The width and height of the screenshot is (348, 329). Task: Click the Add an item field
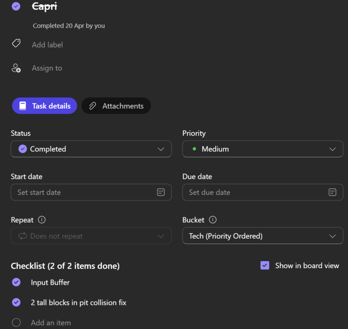point(51,323)
